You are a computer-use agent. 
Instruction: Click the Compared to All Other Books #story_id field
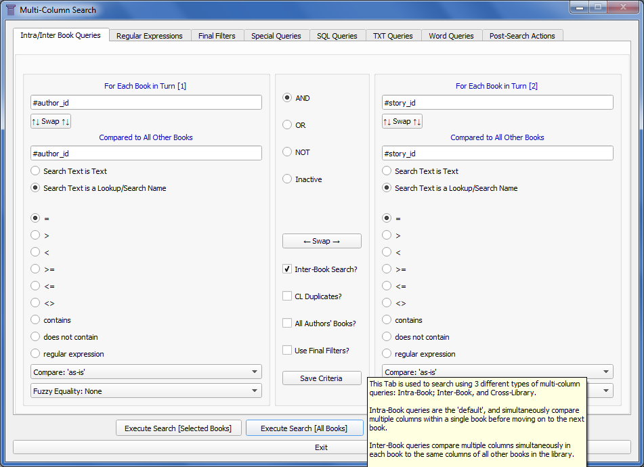tap(497, 153)
